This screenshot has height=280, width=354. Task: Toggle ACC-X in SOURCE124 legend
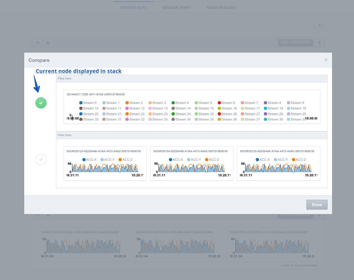[x=176, y=159]
